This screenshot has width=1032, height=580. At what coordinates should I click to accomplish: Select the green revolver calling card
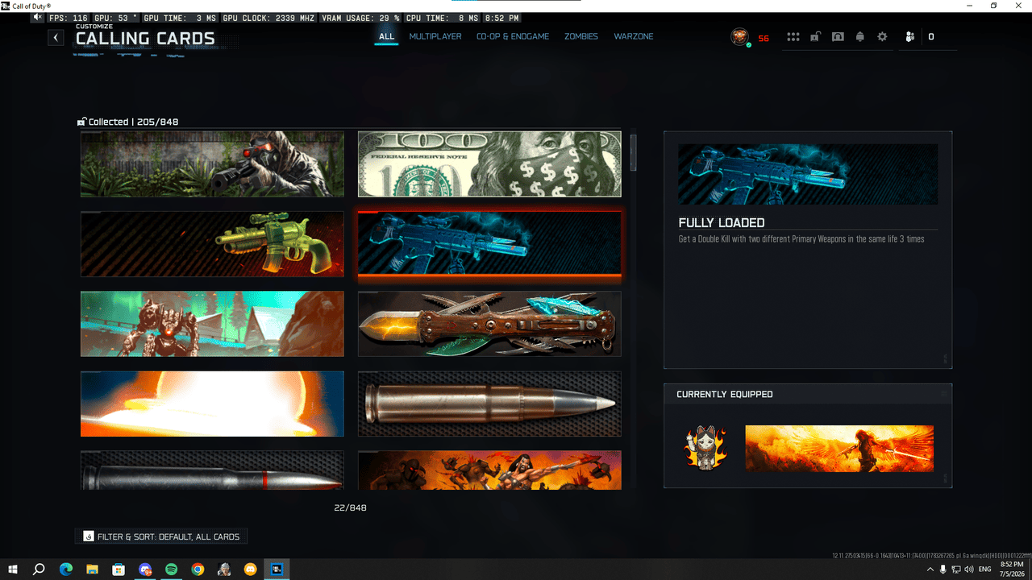click(212, 244)
